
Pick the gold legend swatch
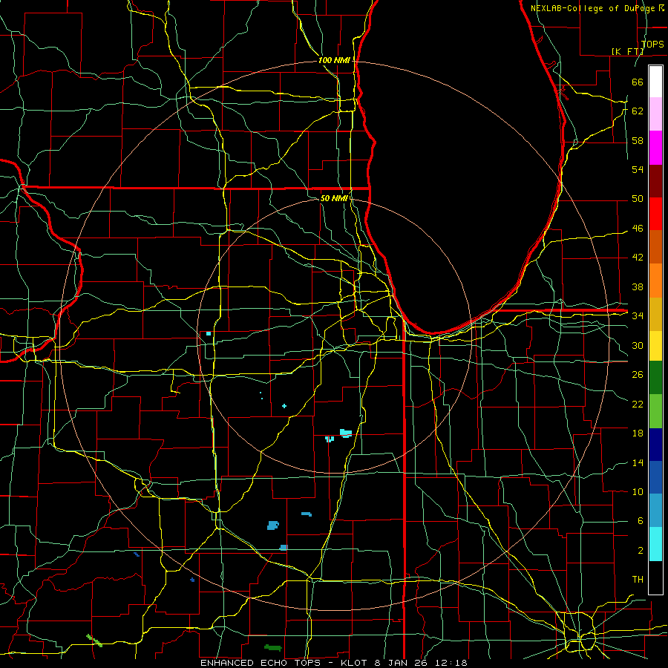(655, 314)
